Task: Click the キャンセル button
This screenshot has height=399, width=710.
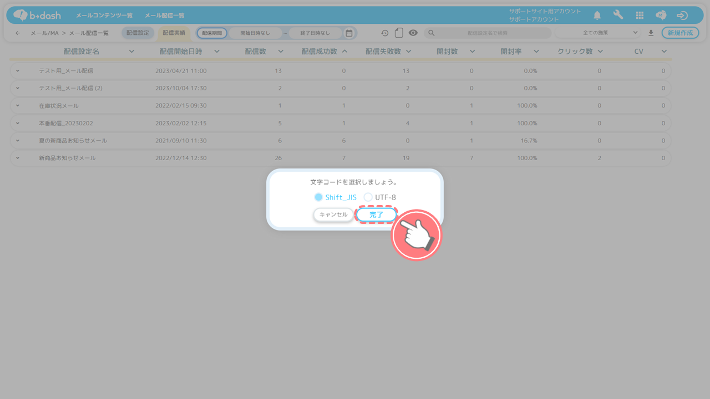Action: tap(333, 214)
